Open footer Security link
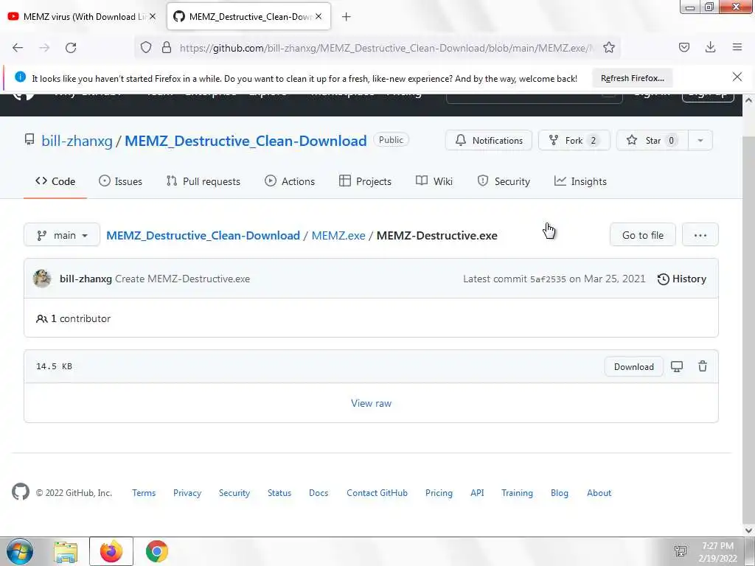This screenshot has width=755, height=566. tap(234, 493)
